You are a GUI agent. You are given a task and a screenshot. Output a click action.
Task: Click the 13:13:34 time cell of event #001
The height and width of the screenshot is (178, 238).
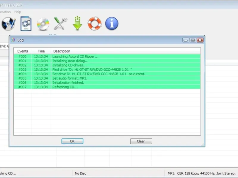click(41, 61)
